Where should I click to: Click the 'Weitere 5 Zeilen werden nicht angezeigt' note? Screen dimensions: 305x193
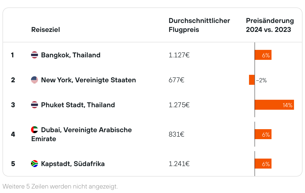point(60,186)
